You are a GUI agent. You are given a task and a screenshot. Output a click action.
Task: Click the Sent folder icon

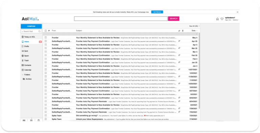tap(23, 51)
